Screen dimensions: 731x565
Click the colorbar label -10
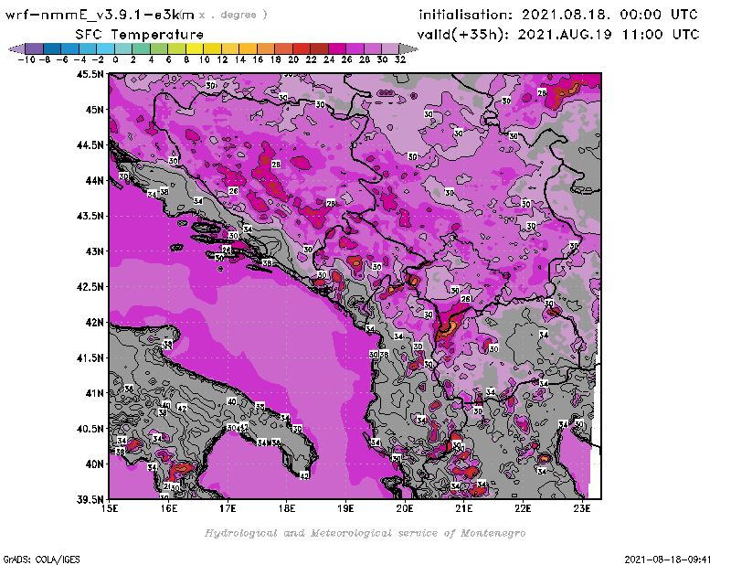coord(26,59)
